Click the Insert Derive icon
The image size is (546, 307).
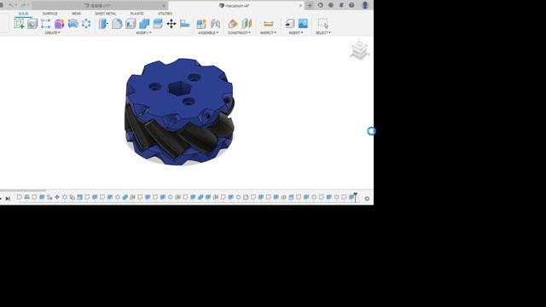(x=289, y=24)
